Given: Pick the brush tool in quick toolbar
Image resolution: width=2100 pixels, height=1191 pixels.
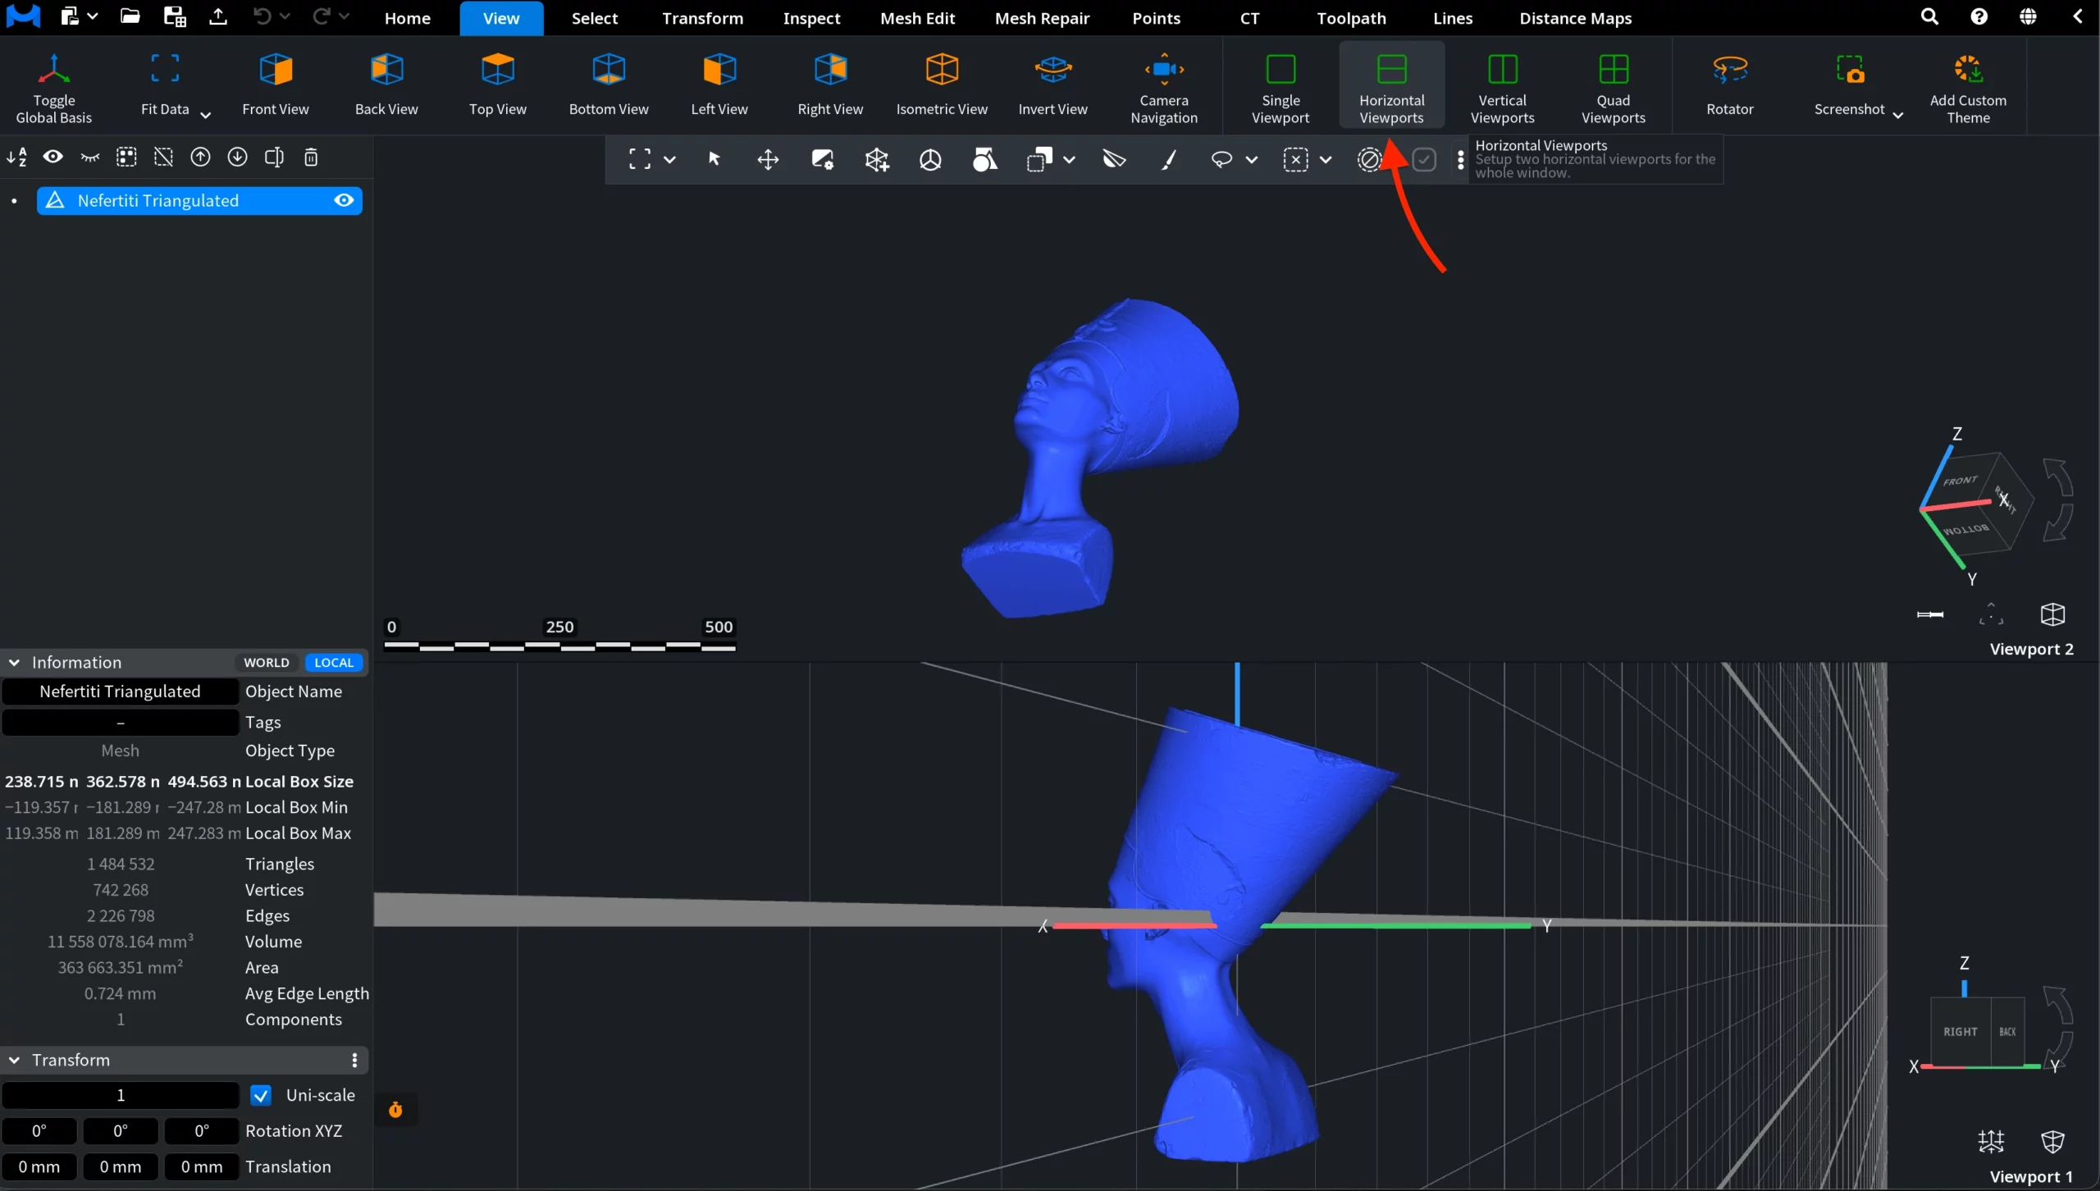Looking at the screenshot, I should point(1169,159).
